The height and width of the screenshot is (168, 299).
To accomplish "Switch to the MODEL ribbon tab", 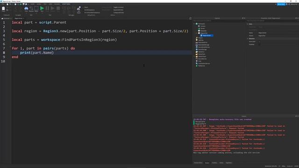I will 39,4.
